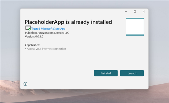Viewport: 169px width, 103px height.
Task: Open the Trusted Microsoft Store App link
Action: [48, 29]
